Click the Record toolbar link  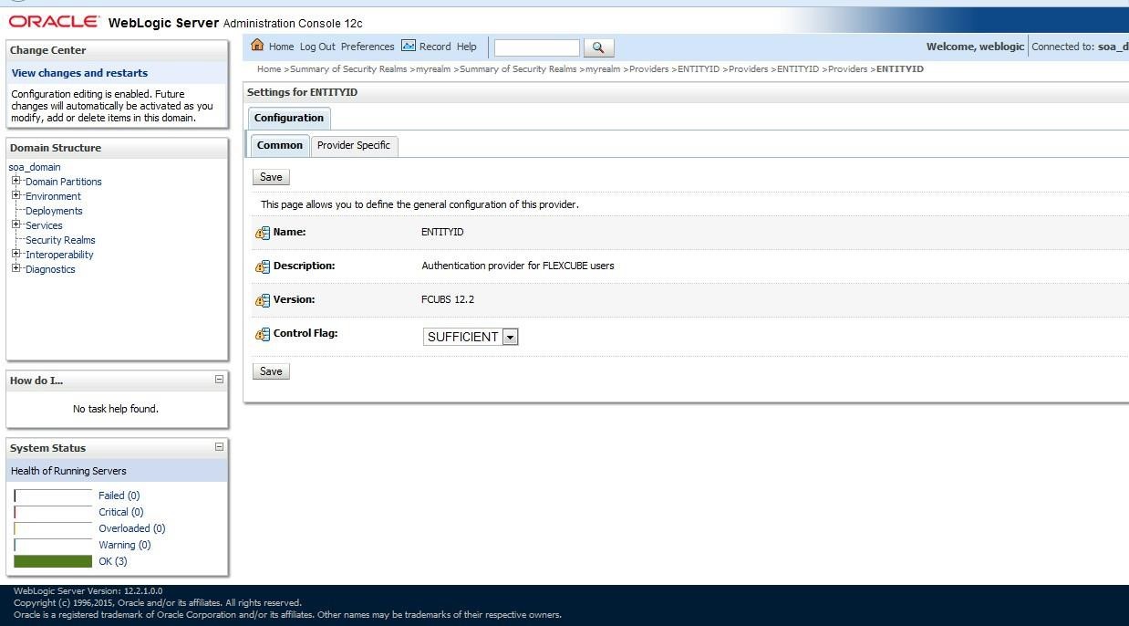point(435,47)
